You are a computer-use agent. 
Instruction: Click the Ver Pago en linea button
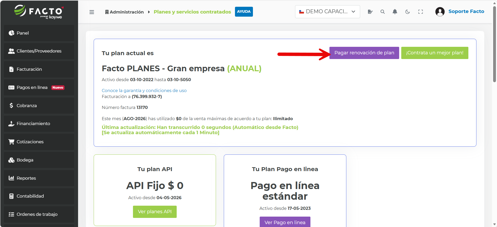pyautogui.click(x=285, y=222)
